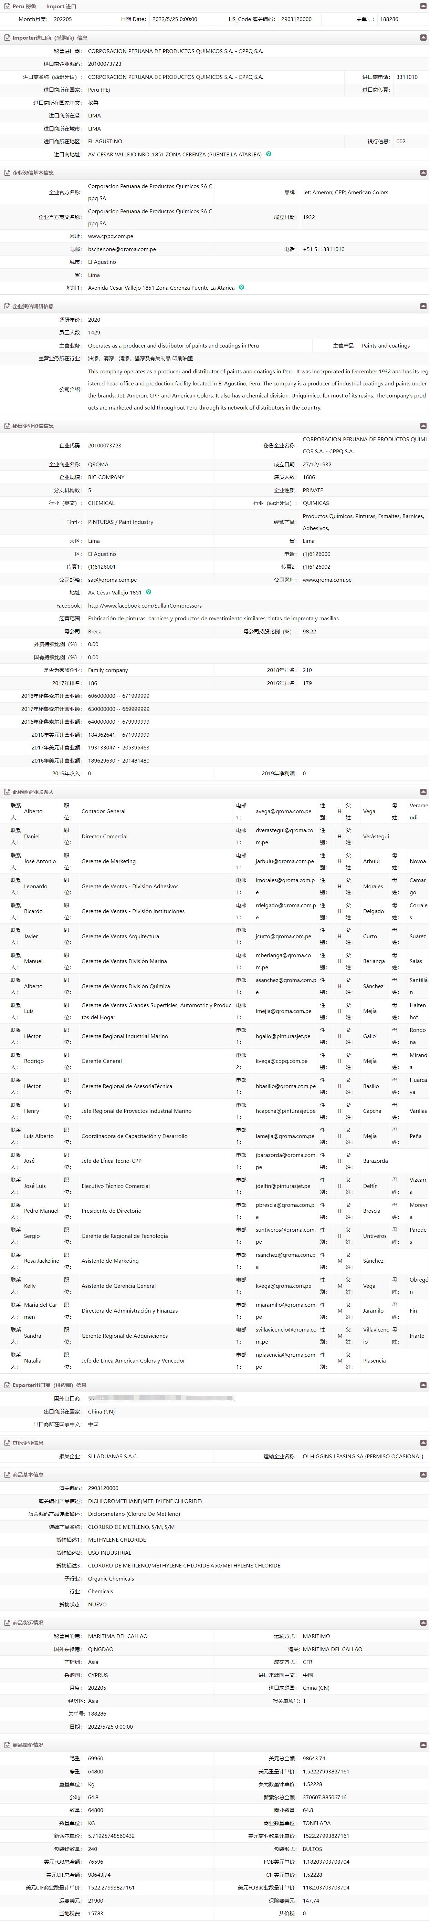Image resolution: width=430 pixels, height=1926 pixels.
Task: Click the 企业资信基本信息 section header icon
Action: (7, 173)
